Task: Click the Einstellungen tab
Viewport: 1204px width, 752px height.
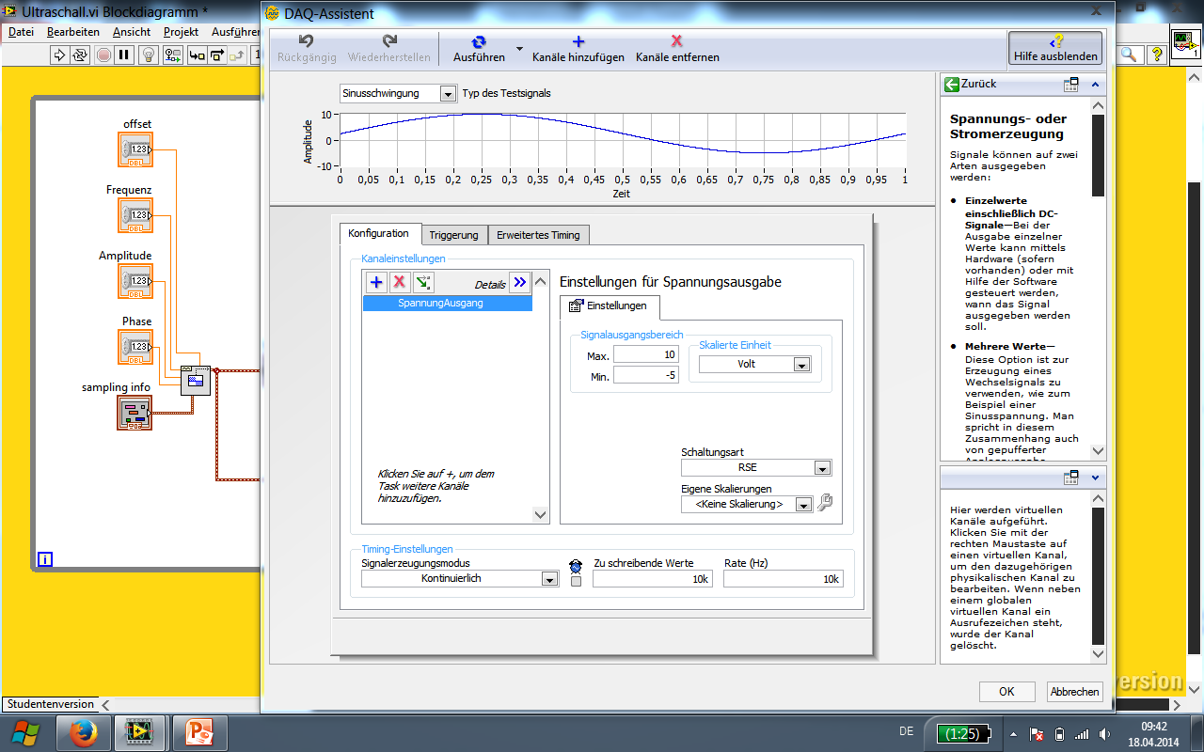Action: coord(610,306)
